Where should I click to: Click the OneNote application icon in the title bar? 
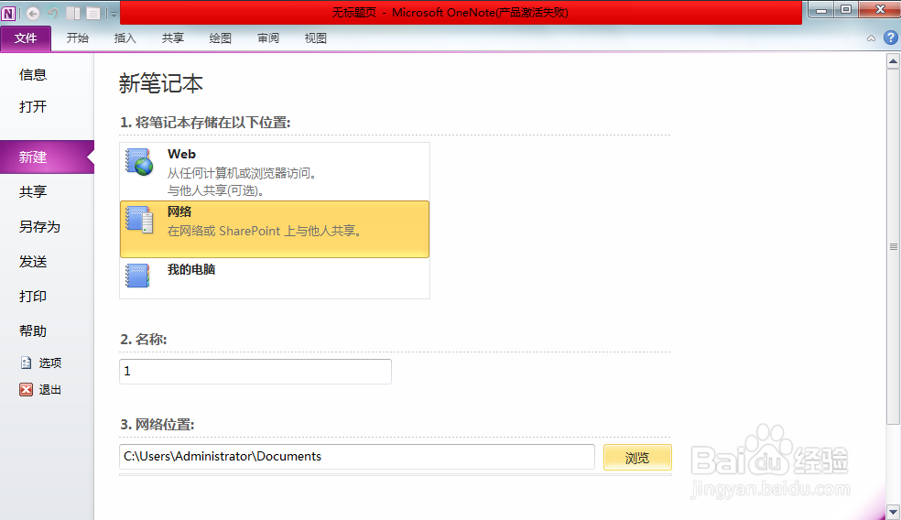pos(8,13)
